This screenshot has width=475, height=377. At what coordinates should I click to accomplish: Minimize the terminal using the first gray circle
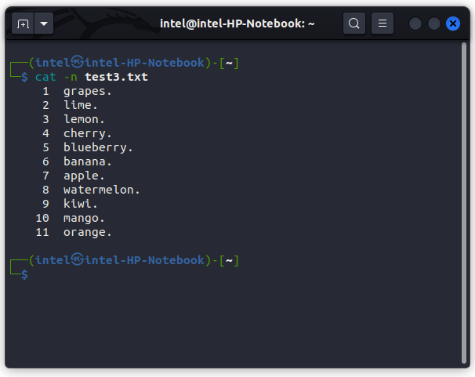click(x=415, y=24)
